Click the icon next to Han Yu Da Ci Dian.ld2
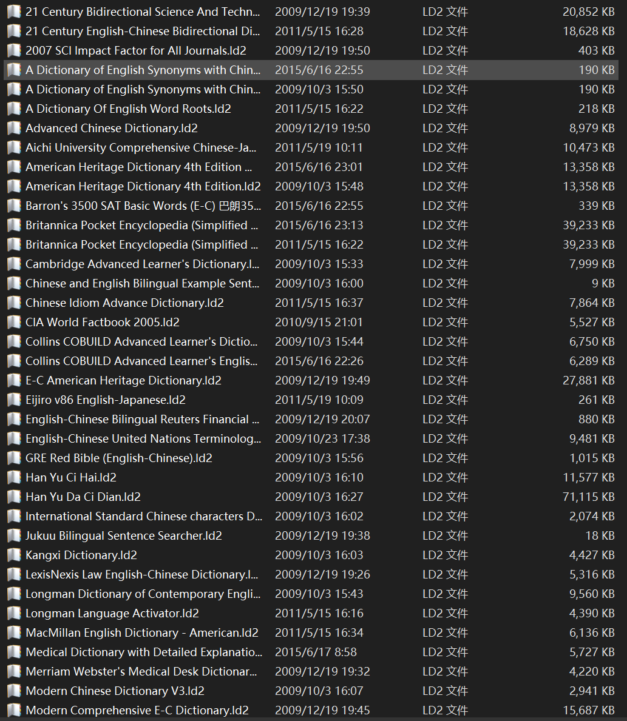627x721 pixels. coord(15,497)
